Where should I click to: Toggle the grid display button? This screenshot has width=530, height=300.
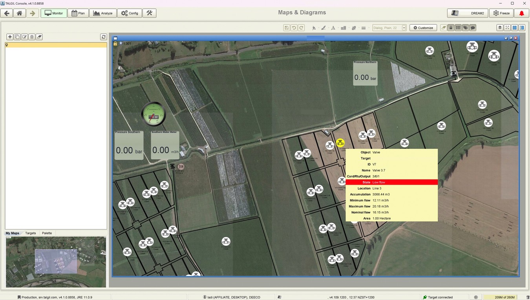pos(458,28)
